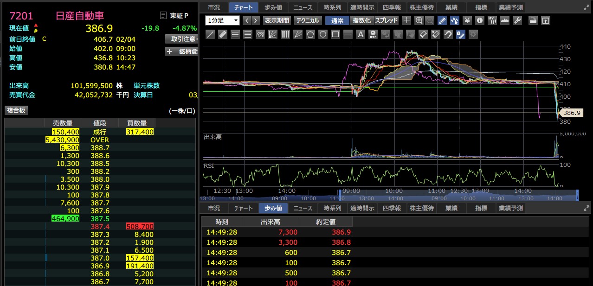Image resolution: width=593 pixels, height=286 pixels.
Task: Select the vertical lines cycle tool
Action: click(x=285, y=34)
